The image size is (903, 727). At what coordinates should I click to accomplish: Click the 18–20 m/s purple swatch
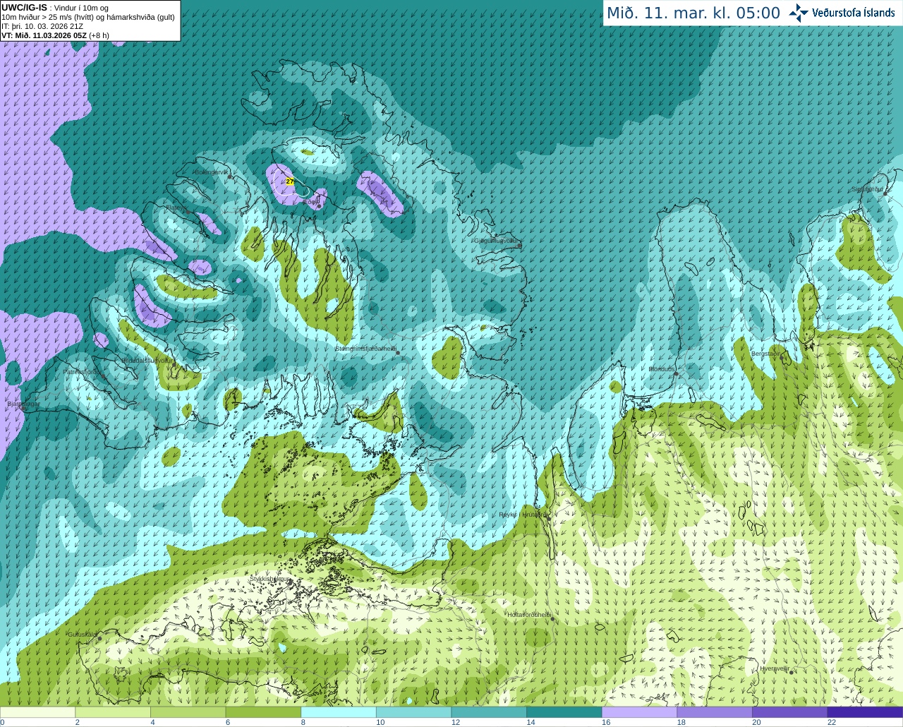click(x=715, y=712)
